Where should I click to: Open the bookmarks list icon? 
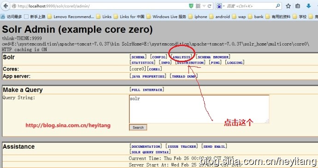coord(298,6)
